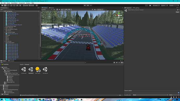Select the Scripts folder in Project
This screenshot has height=101, width=180.
point(6,87)
